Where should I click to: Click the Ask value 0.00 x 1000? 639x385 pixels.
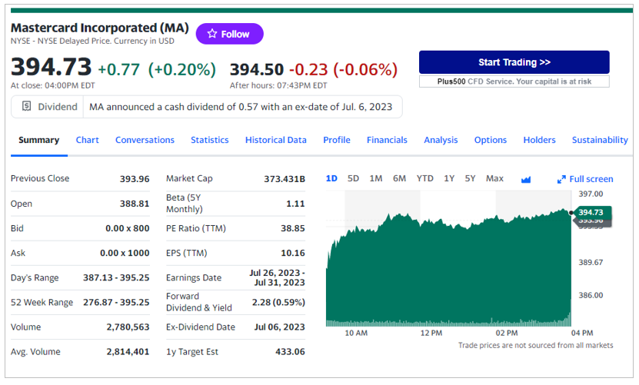125,253
